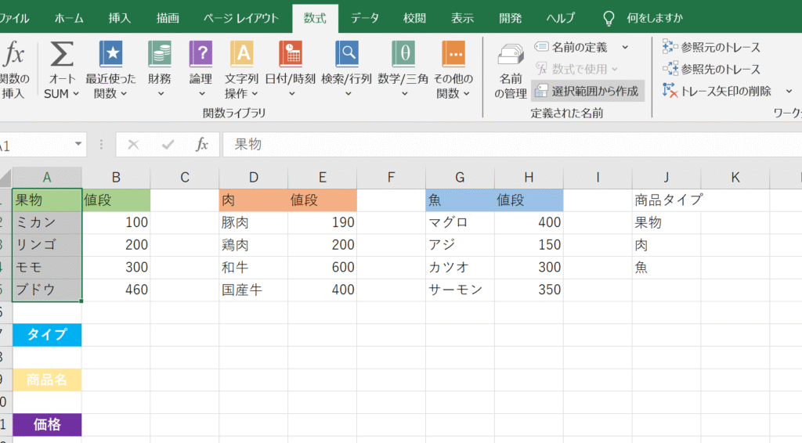Open 最近使った関数 star book icon

(110, 55)
